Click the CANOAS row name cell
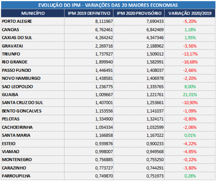Viewport: 217px width, 182px height. coord(10,29)
